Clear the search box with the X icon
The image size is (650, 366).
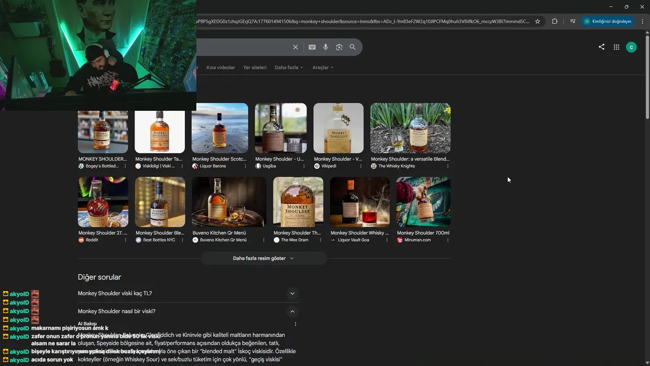coord(296,47)
